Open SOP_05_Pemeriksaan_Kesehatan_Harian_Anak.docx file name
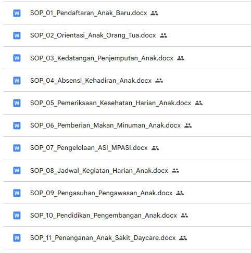This screenshot has width=251, height=253. (110, 103)
